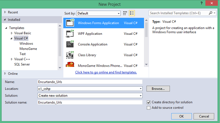Close the New Project dialog

(212, 3)
